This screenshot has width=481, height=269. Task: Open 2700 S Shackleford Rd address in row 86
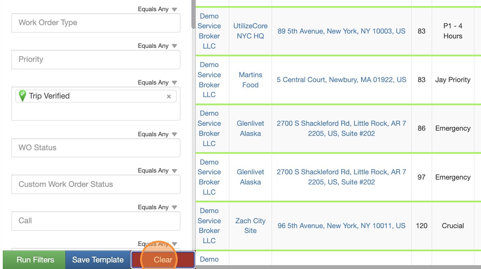(342, 128)
